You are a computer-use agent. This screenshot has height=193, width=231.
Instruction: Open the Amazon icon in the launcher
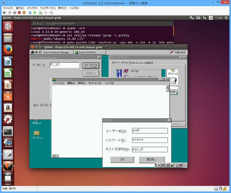click(8, 108)
